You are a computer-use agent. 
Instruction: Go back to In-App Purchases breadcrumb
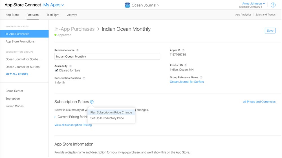pyautogui.click(x=74, y=29)
